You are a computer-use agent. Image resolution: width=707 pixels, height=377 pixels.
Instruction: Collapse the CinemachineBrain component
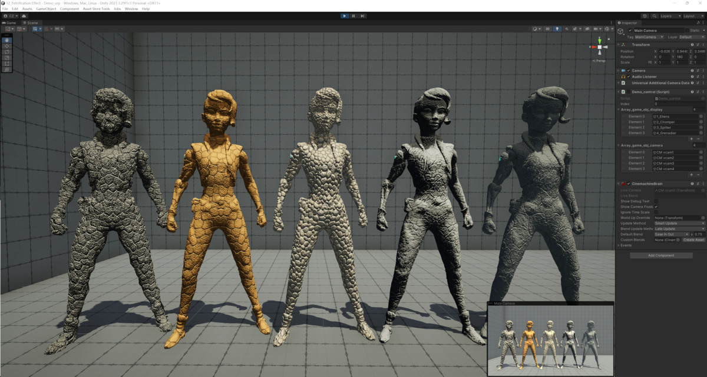tap(618, 184)
